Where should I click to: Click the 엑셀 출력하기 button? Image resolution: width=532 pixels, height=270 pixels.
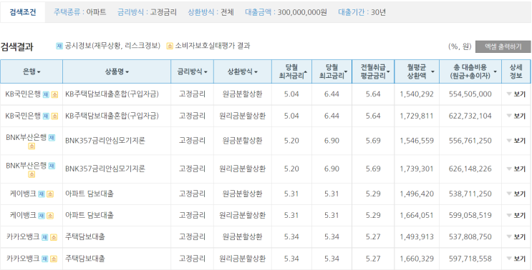pyautogui.click(x=503, y=46)
